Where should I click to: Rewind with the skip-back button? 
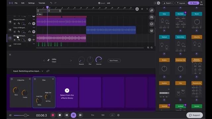67,115
